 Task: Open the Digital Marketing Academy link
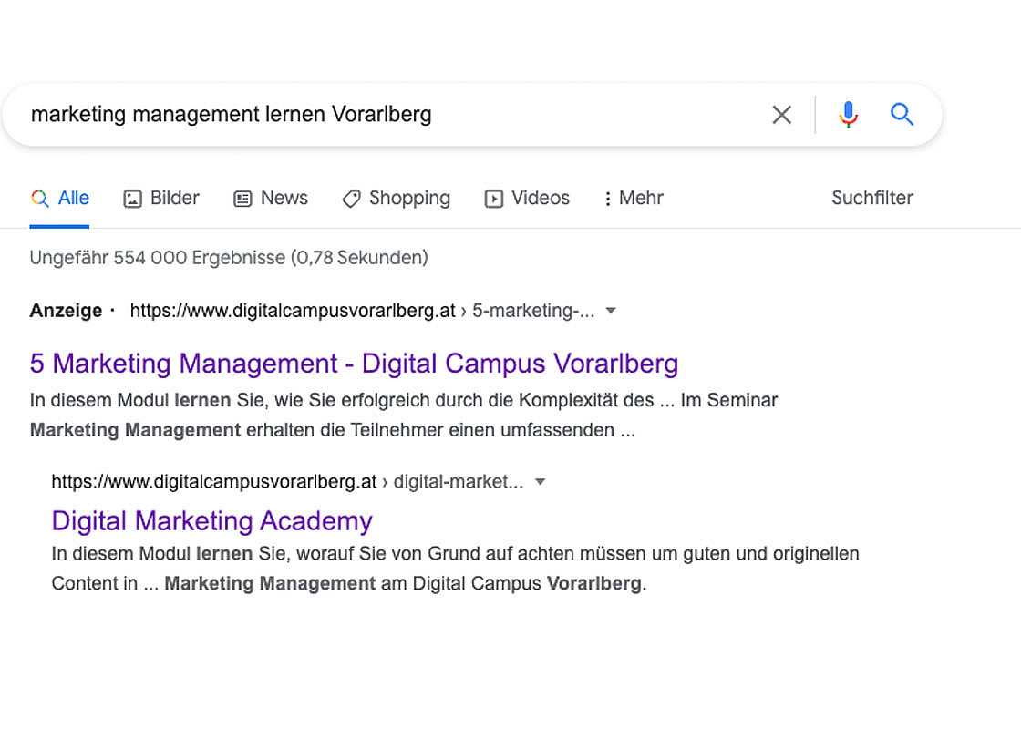pos(211,520)
